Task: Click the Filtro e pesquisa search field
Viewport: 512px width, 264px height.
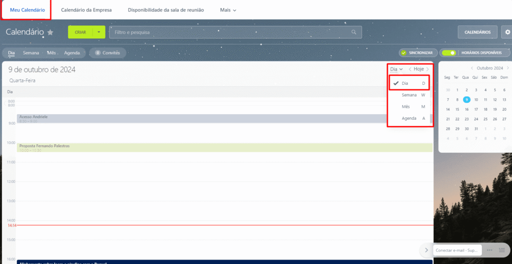Action: click(230, 32)
